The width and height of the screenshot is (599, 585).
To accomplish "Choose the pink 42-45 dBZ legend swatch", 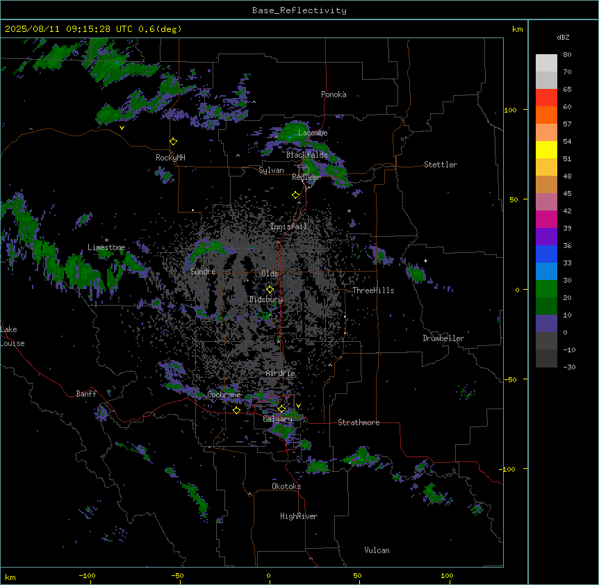I will point(546,202).
